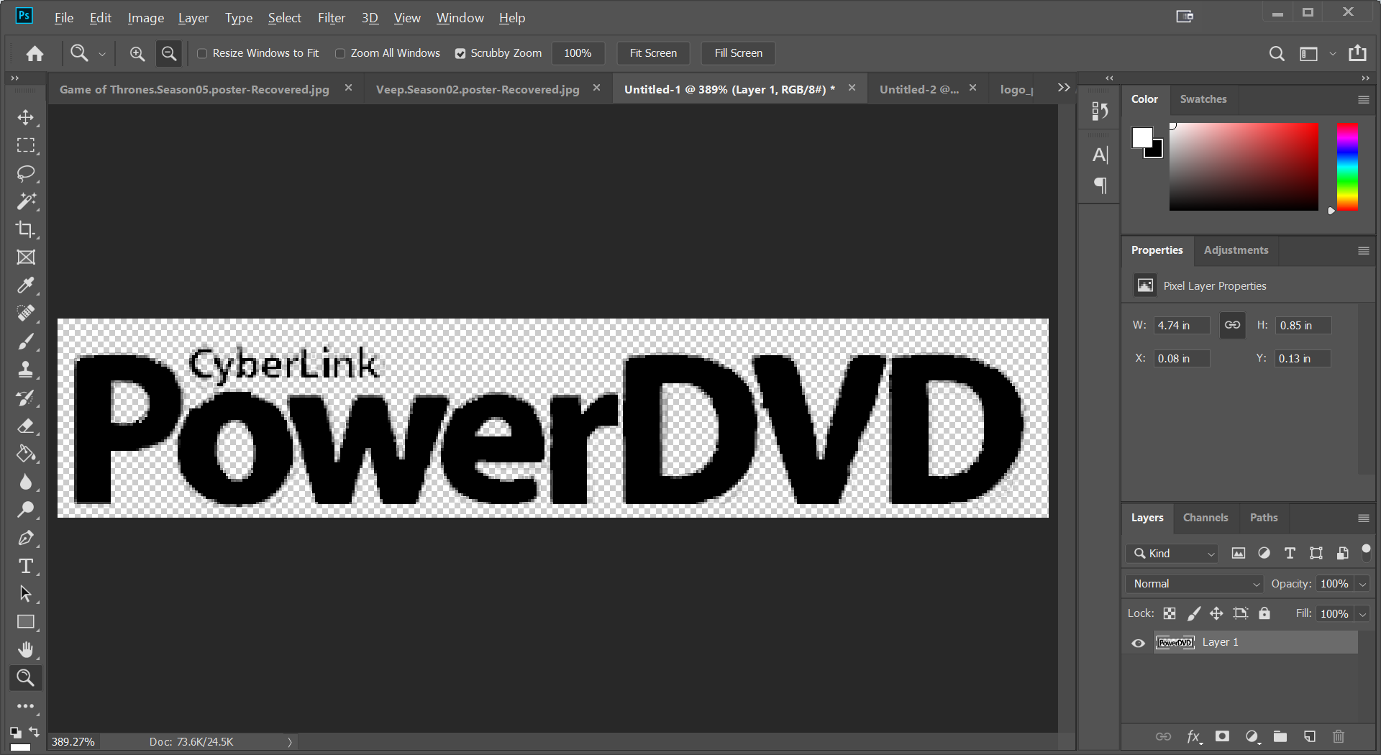Click the foreground color swatch
1381x755 pixels.
coord(1141,137)
